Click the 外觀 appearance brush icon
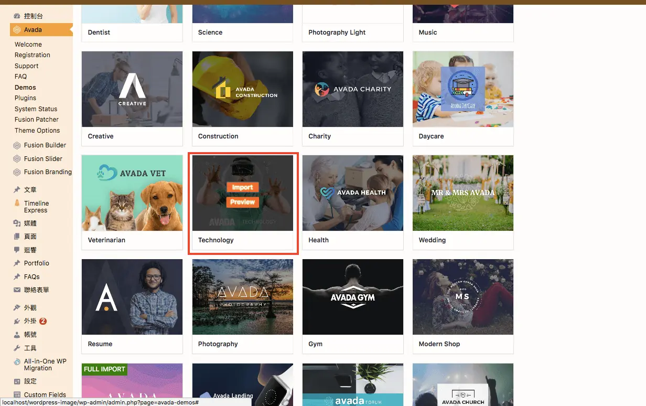The width and height of the screenshot is (646, 406). pos(17,308)
